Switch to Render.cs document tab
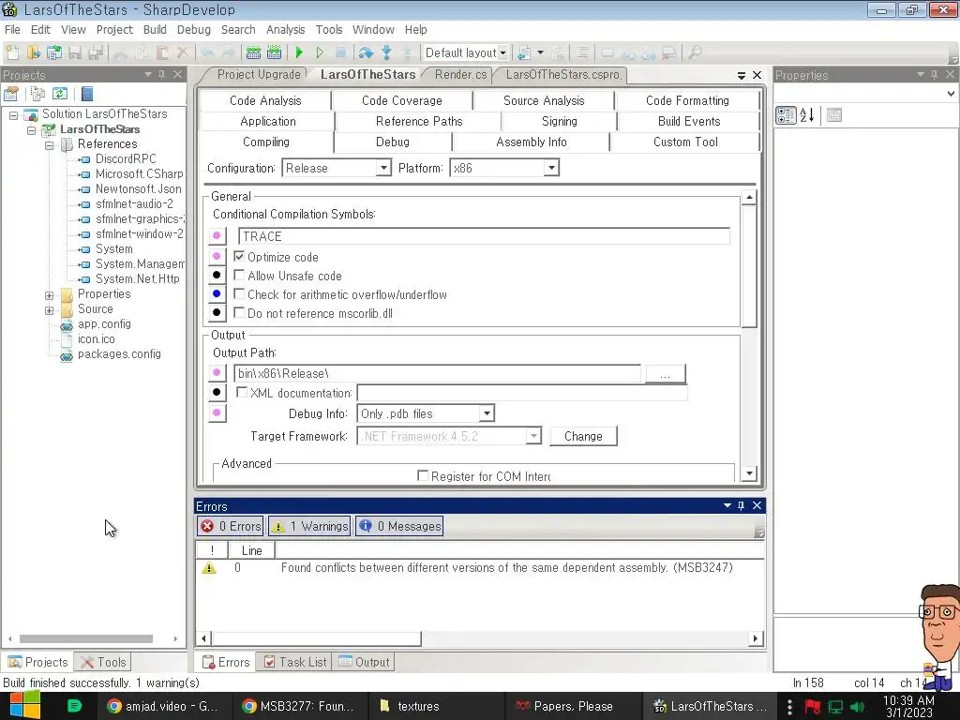Screen dimensions: 960x720 click(460, 75)
